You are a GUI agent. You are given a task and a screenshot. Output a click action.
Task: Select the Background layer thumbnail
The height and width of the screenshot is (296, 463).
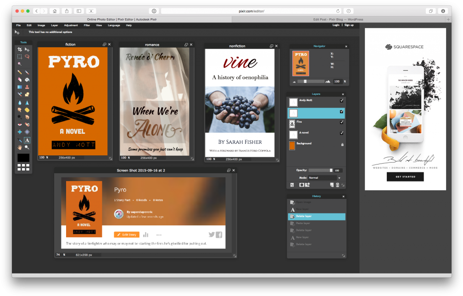(x=293, y=144)
